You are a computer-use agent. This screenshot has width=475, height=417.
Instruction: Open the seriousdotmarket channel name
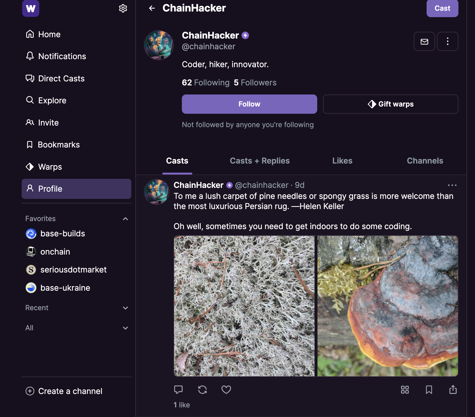click(x=74, y=270)
